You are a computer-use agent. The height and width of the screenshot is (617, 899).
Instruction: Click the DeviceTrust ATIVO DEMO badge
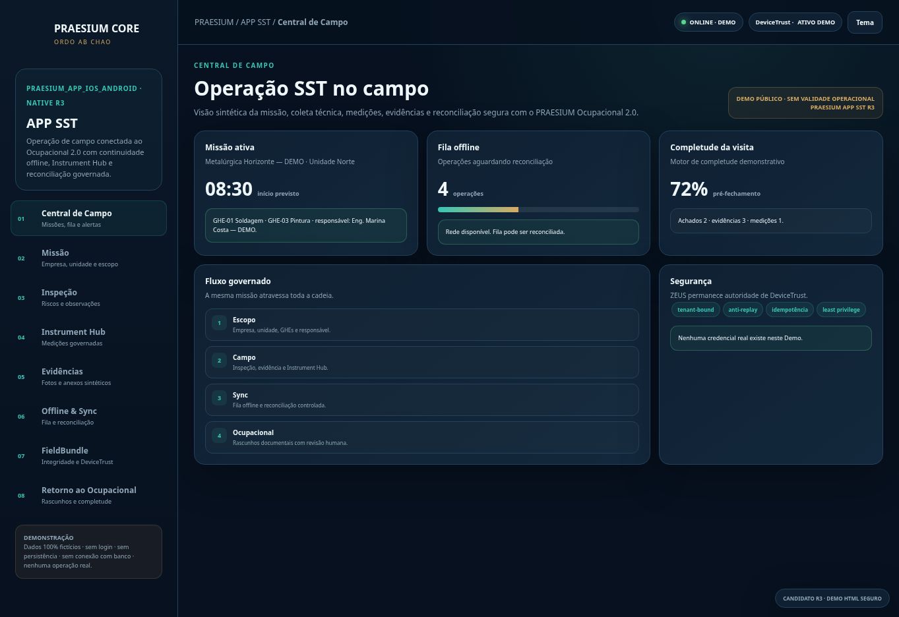pyautogui.click(x=795, y=22)
